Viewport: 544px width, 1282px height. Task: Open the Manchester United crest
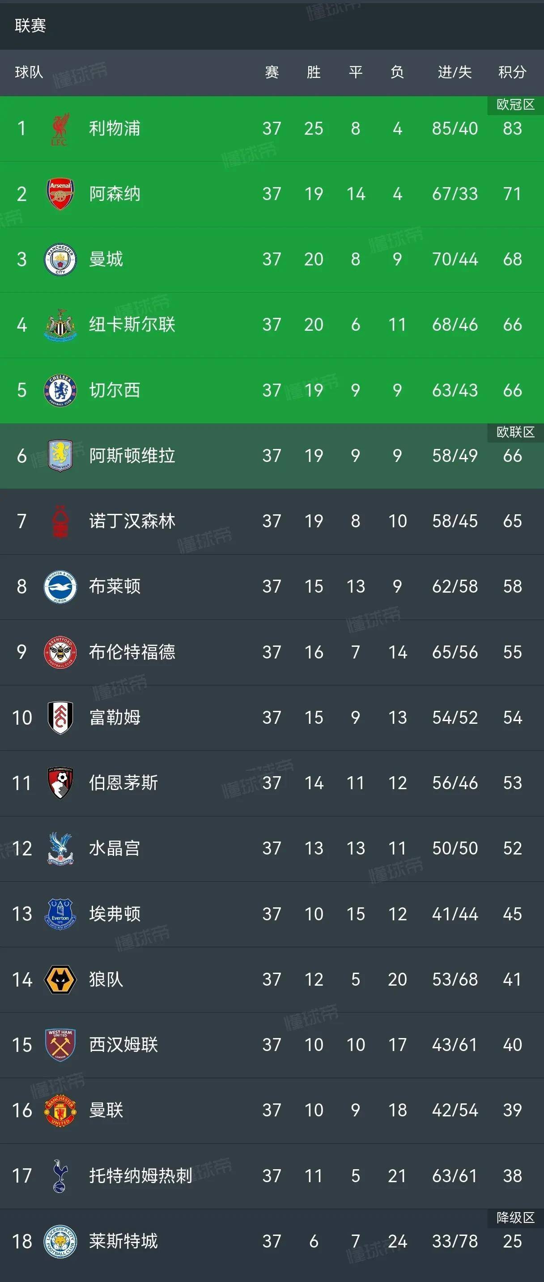(x=60, y=1110)
